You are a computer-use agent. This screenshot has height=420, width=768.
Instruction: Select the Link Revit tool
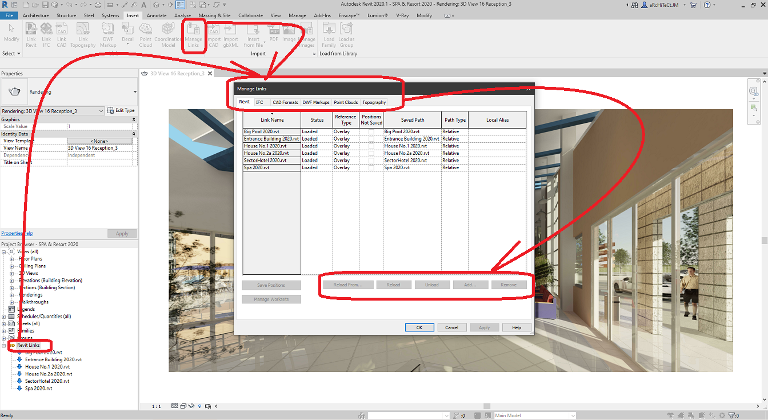tap(31, 33)
